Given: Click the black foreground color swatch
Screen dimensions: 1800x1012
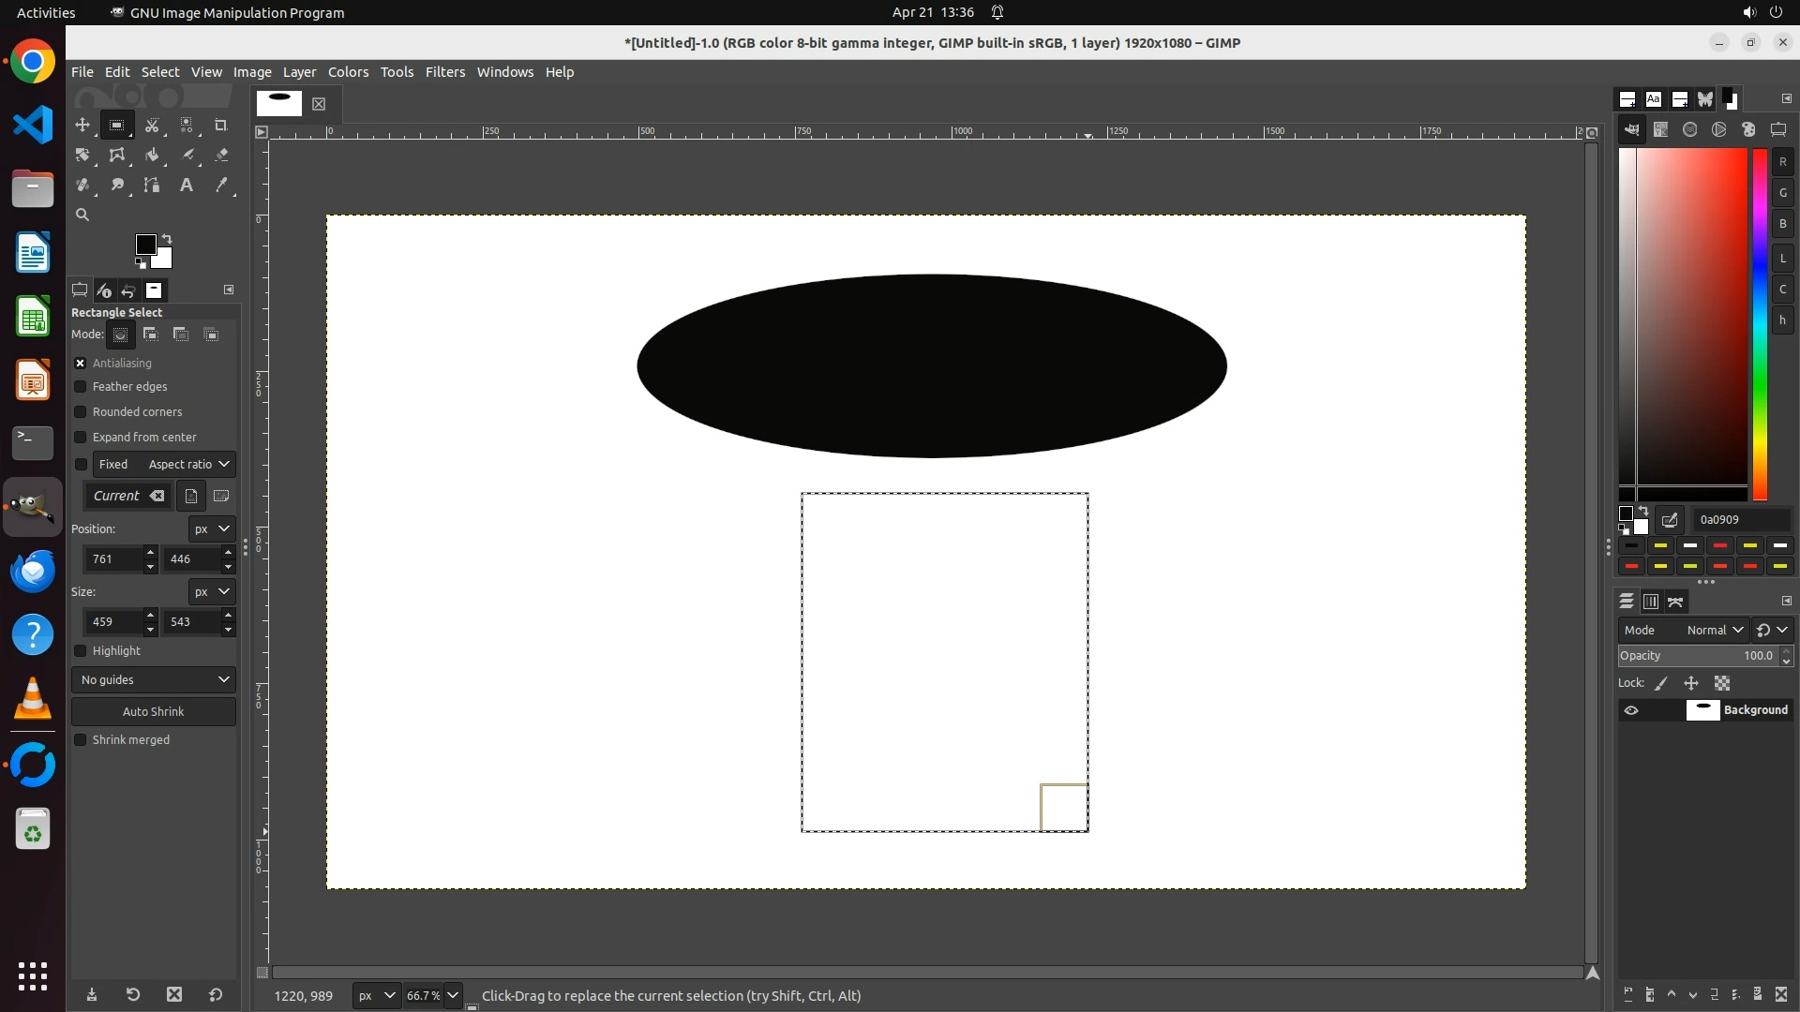Looking at the screenshot, I should pyautogui.click(x=145, y=245).
